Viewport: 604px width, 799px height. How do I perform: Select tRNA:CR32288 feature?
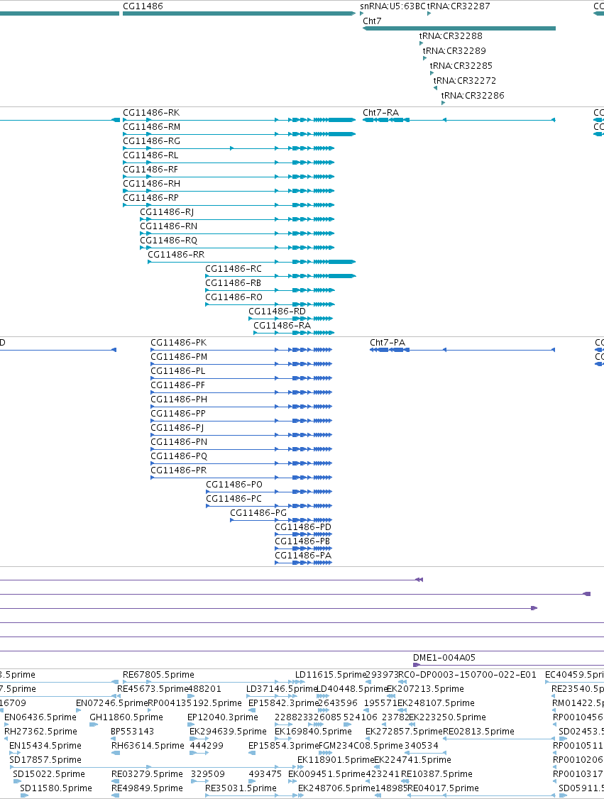pos(451,35)
